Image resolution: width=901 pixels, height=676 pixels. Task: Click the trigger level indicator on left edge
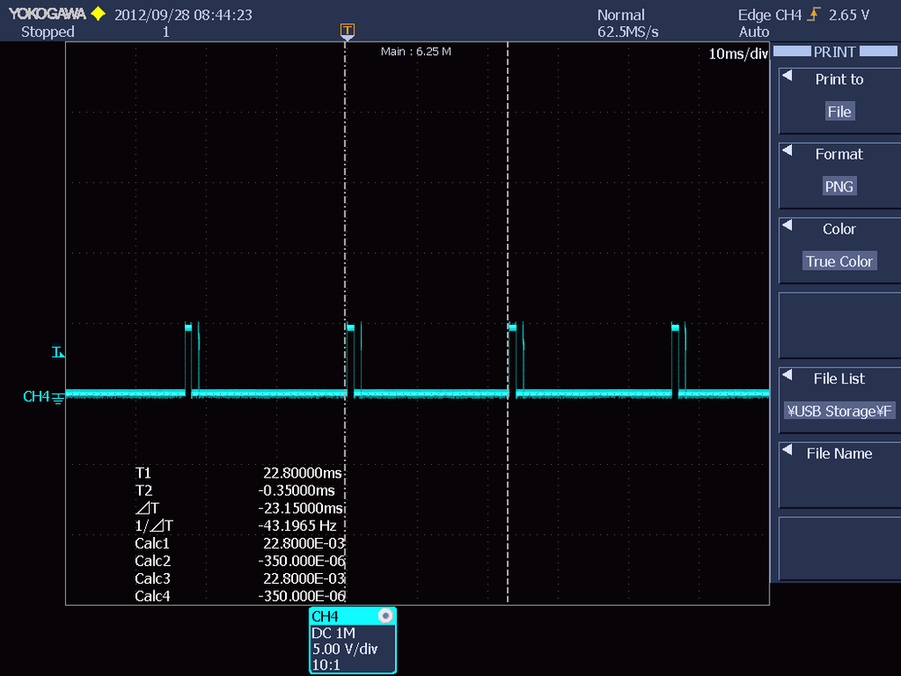[x=59, y=352]
